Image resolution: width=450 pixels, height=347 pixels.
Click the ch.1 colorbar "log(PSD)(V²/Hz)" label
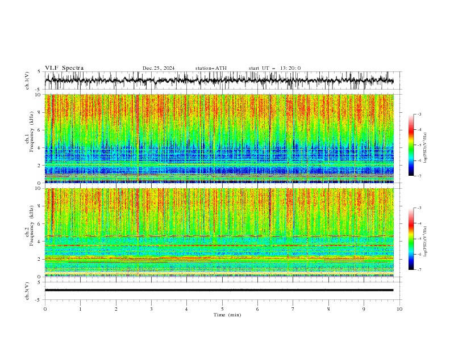(x=425, y=148)
